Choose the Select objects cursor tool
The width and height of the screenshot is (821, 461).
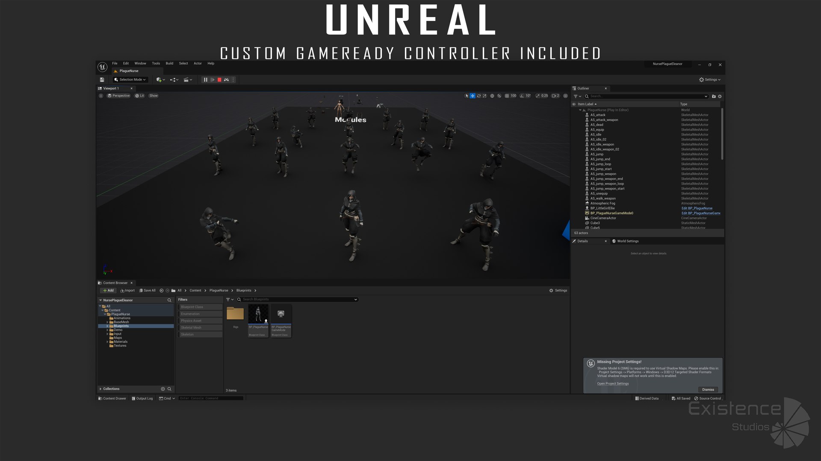coord(467,96)
